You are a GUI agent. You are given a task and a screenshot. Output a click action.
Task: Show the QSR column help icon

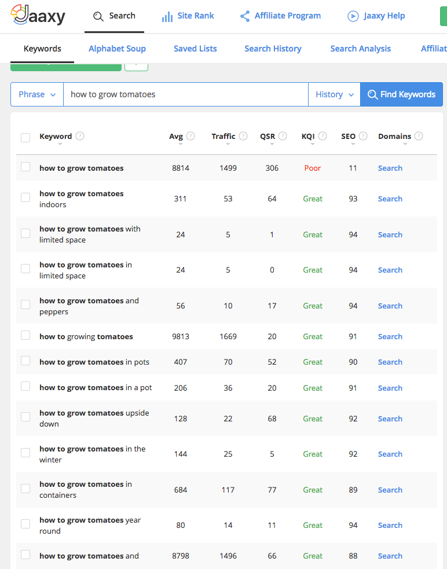283,136
